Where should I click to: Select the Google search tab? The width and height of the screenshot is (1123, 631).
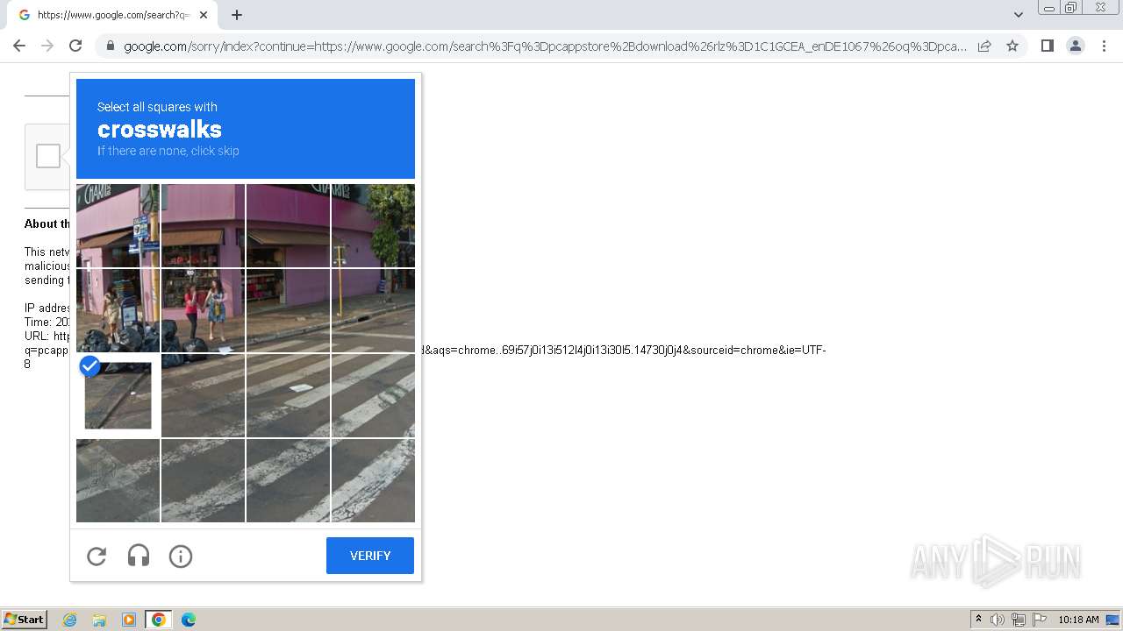tap(111, 15)
